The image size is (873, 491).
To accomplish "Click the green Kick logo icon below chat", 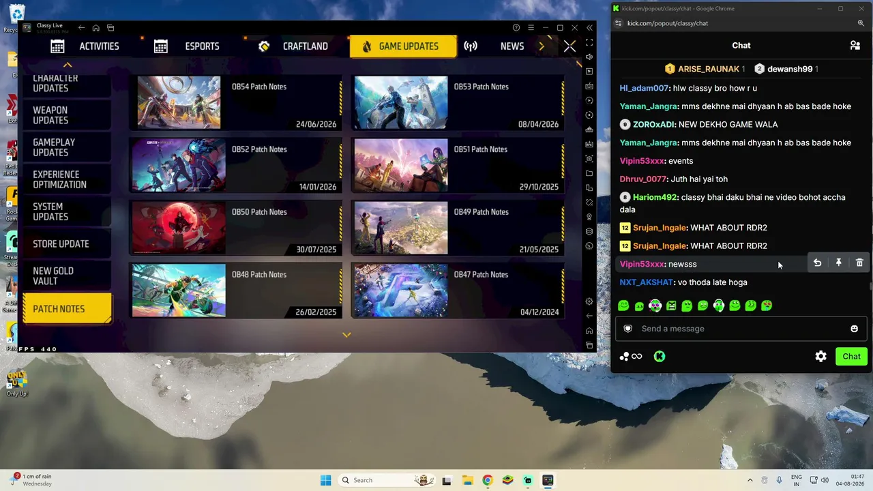I will coord(660,356).
